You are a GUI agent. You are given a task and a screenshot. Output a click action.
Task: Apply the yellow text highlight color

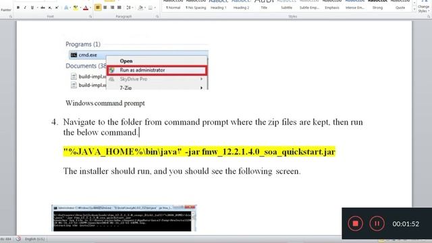coord(76,7)
